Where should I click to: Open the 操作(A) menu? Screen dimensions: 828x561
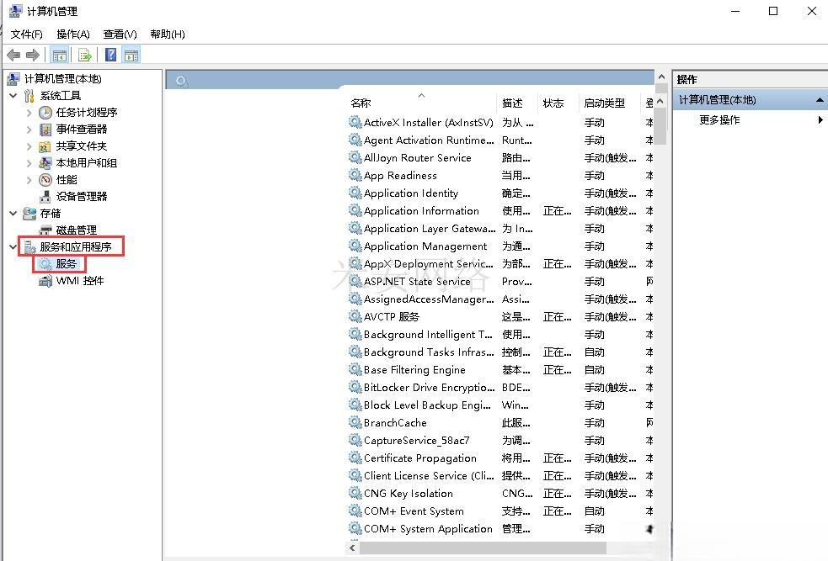tap(73, 34)
